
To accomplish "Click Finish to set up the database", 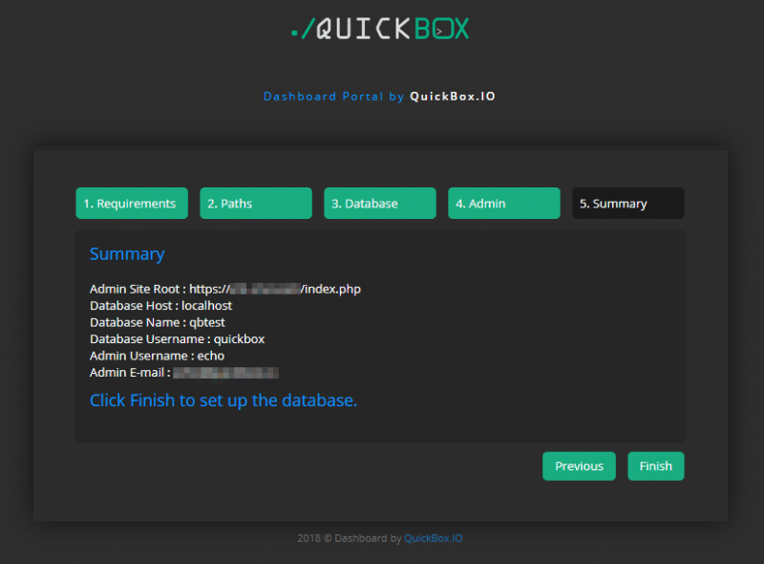I will 655,466.
